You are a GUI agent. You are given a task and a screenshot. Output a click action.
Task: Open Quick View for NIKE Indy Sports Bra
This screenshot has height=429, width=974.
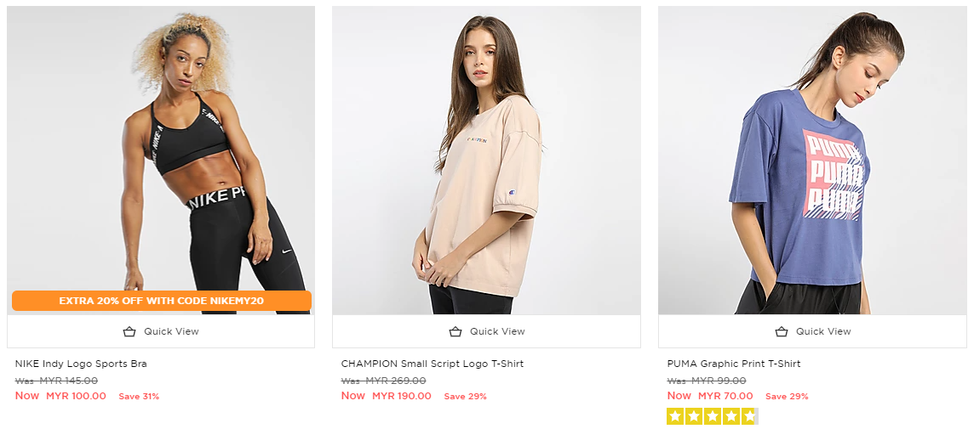click(x=170, y=331)
